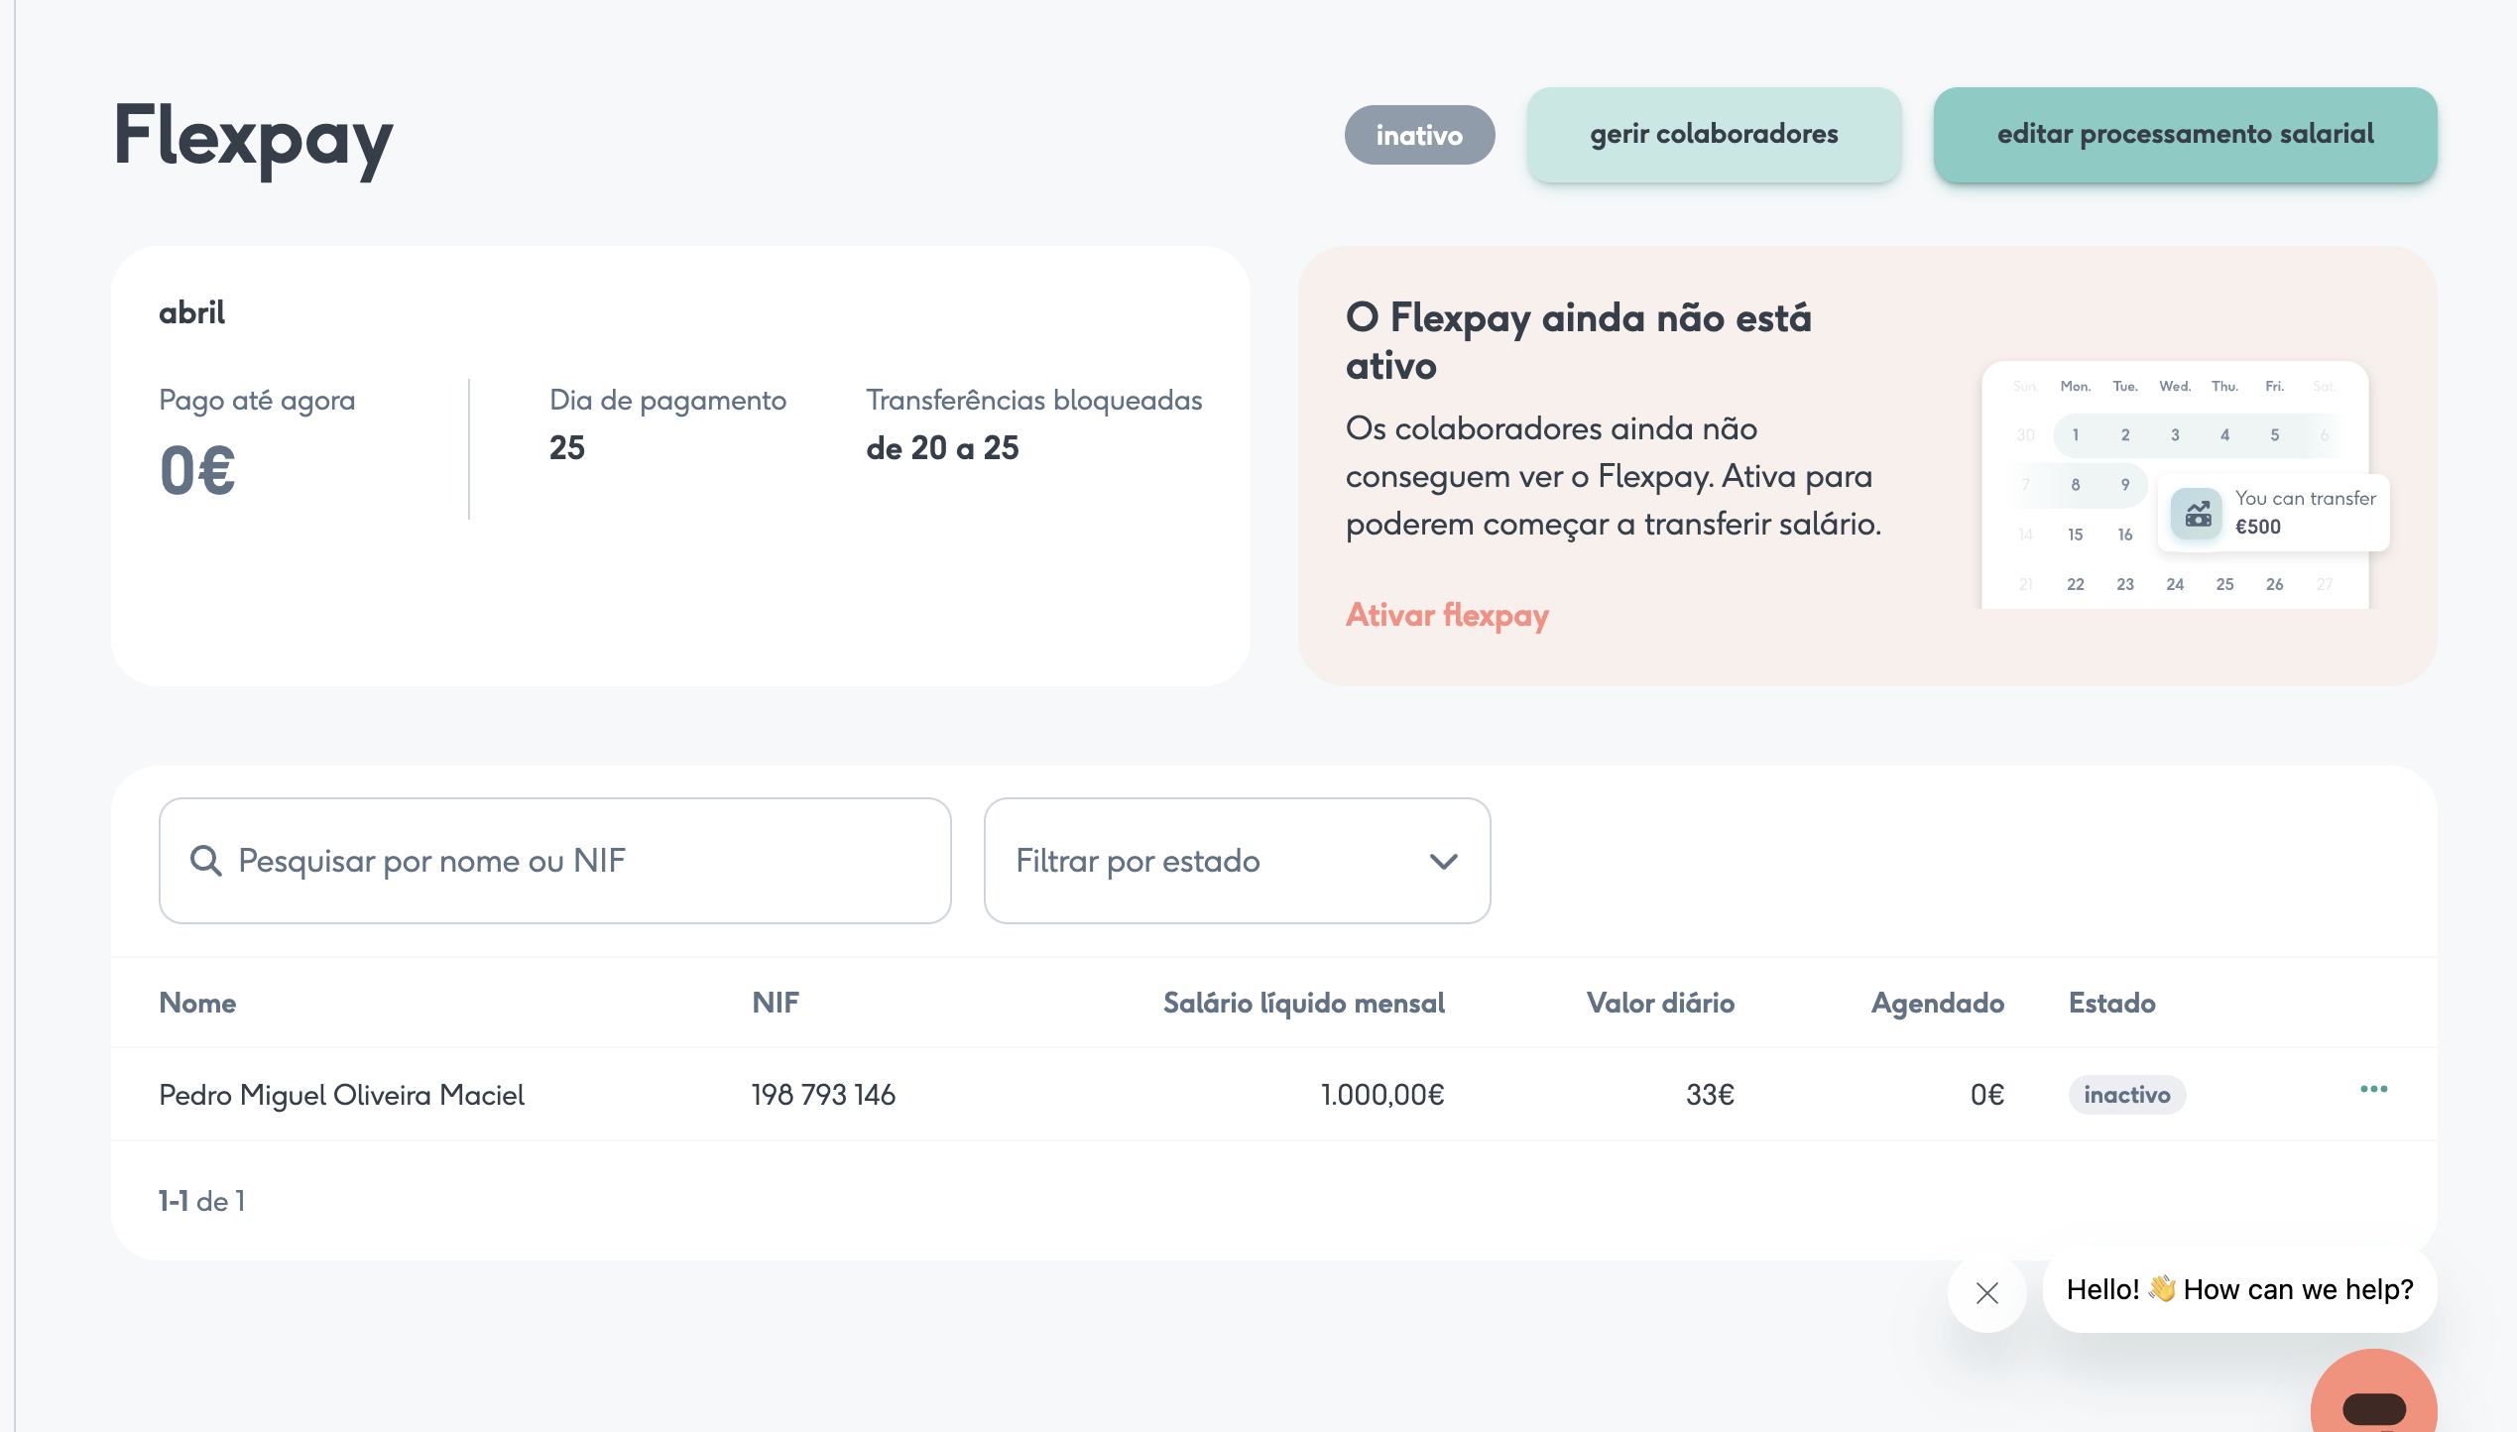Click the gerir colaboradores button
Viewport: 2517px width, 1432px height.
click(1714, 135)
